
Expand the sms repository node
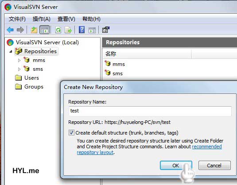tap(19, 69)
